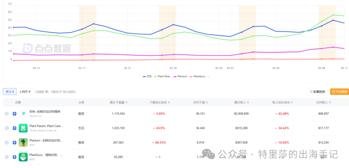Click 35,285 cumulative downloads cell

pyautogui.click(x=118, y=157)
